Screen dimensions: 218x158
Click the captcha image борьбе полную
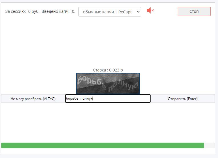(x=108, y=84)
